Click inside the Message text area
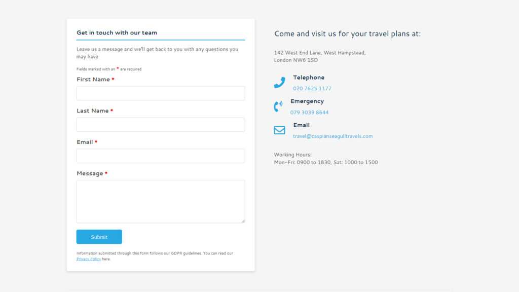Screen dimensions: 519x292 tap(161, 202)
